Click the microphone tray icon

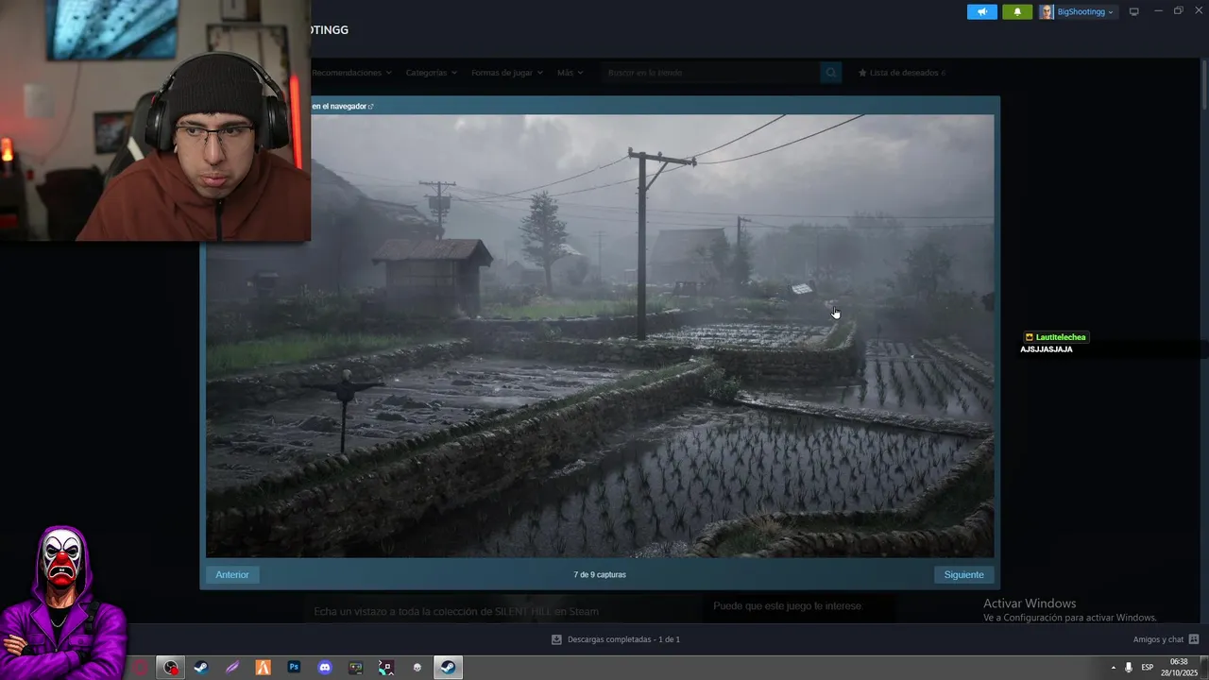(x=1129, y=668)
